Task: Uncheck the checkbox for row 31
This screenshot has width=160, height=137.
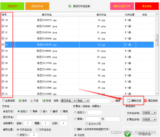Action: tap(3, 94)
